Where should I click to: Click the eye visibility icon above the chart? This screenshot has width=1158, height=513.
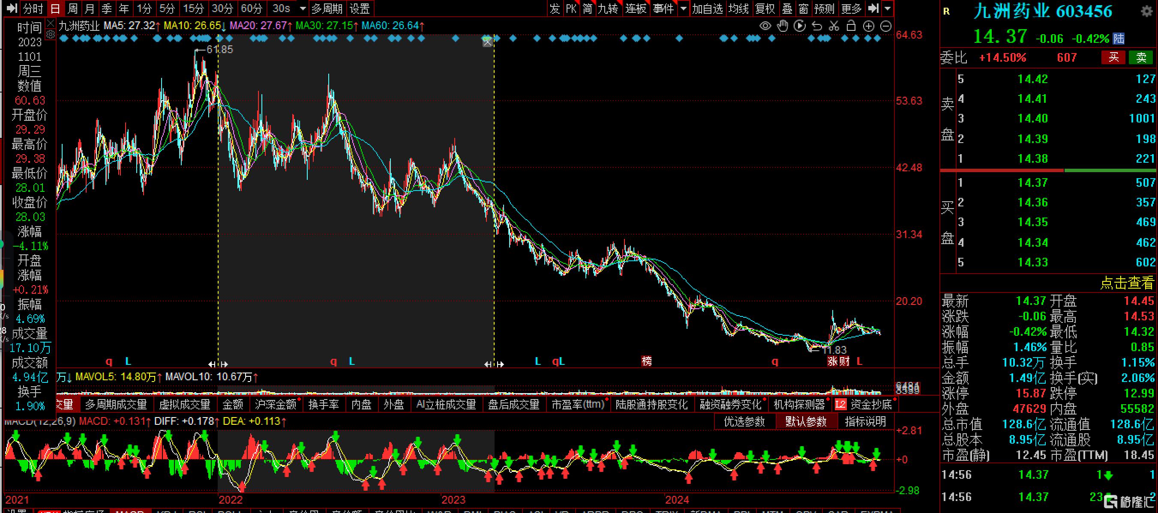coord(765,26)
